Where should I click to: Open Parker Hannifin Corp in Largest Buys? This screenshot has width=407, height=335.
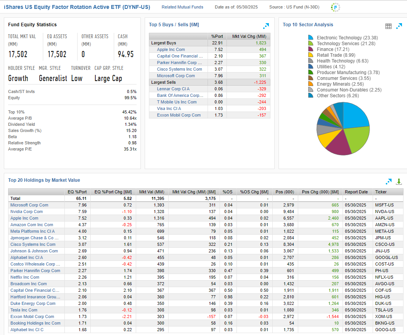[x=179, y=63]
